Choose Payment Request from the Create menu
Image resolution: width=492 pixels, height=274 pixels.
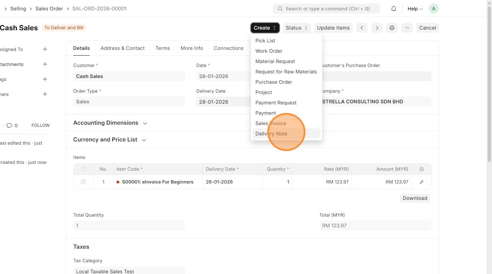(286, 103)
